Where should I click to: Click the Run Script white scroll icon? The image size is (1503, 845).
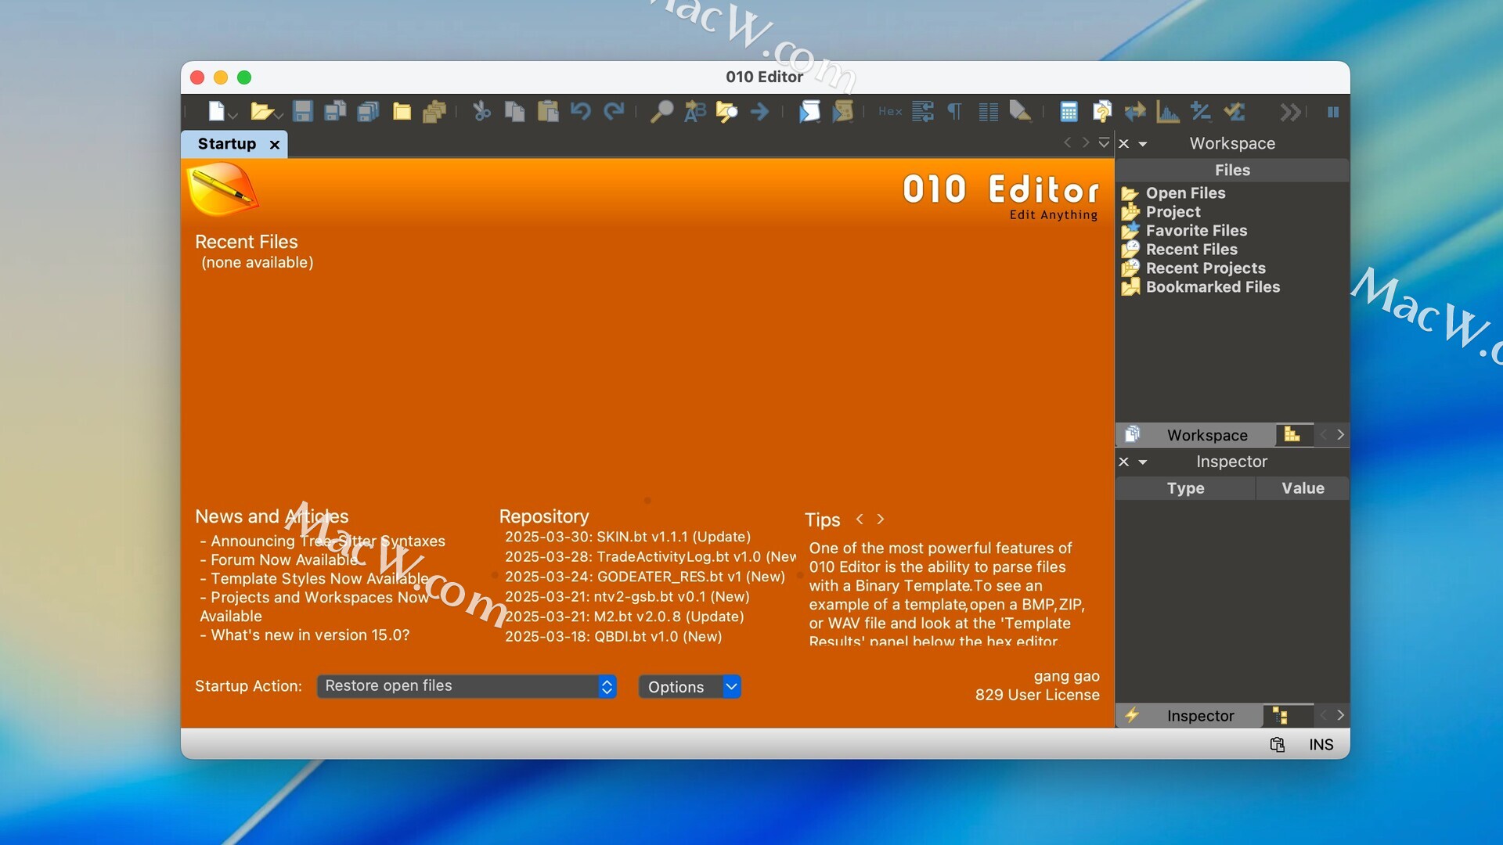(809, 112)
